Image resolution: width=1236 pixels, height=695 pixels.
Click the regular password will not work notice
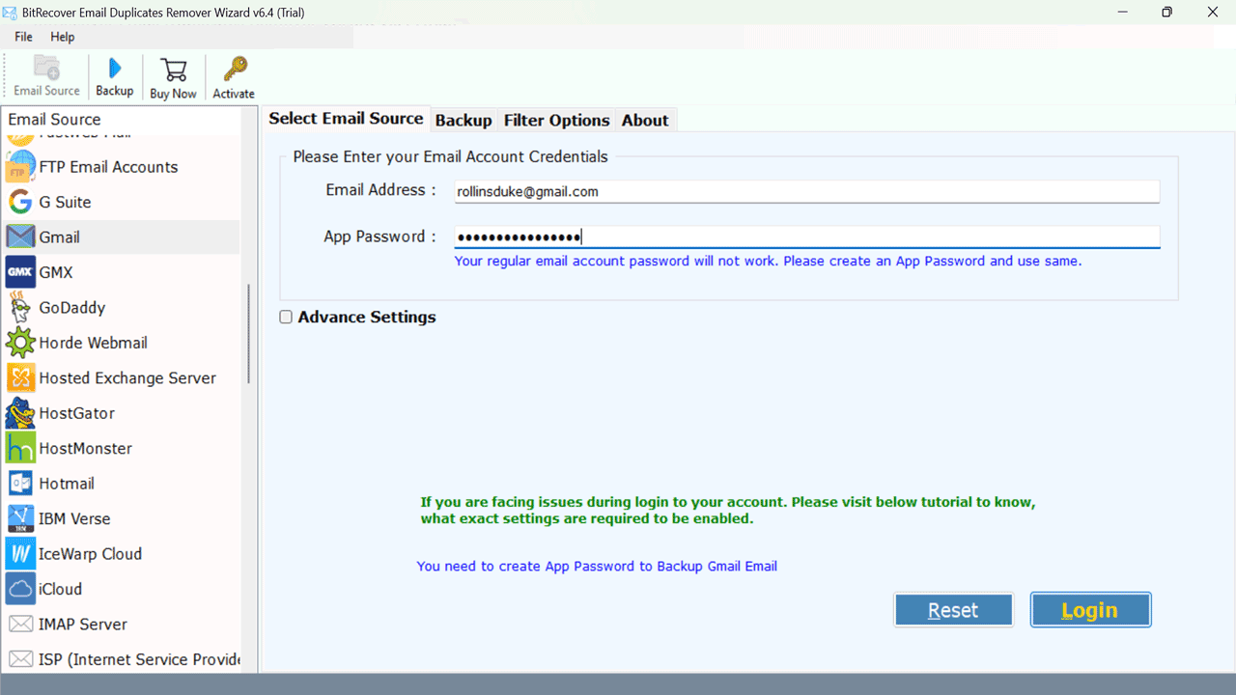point(769,262)
